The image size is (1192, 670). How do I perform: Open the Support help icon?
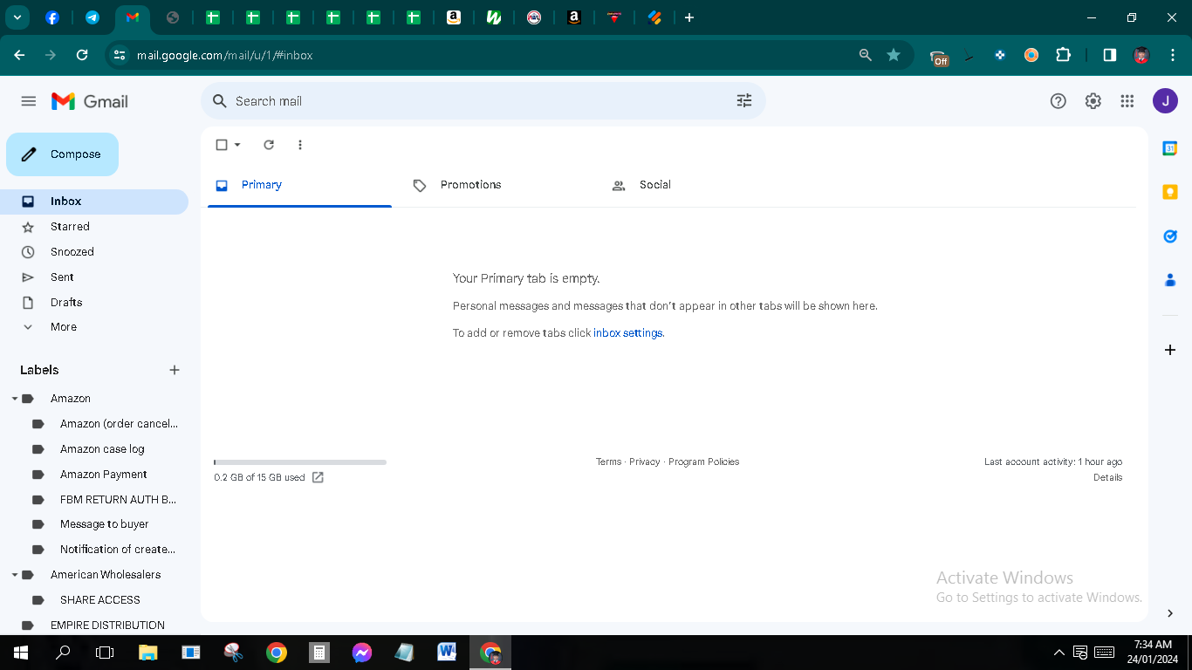[1058, 101]
